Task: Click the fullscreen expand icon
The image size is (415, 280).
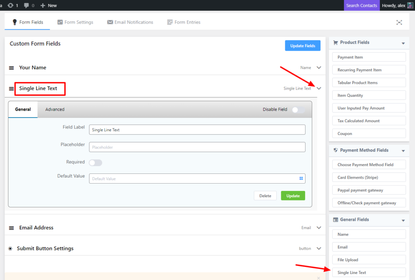Action: click(x=399, y=22)
